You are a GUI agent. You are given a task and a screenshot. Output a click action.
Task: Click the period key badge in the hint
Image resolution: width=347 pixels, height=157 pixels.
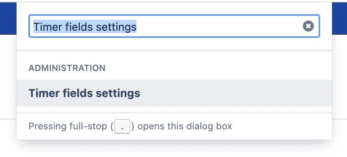pos(122,127)
